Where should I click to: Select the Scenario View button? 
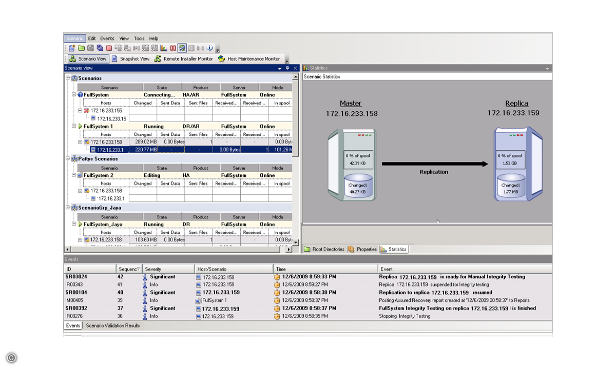pos(88,59)
